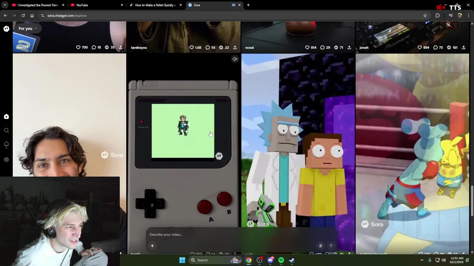Bookmark this page with the star

coord(425,16)
